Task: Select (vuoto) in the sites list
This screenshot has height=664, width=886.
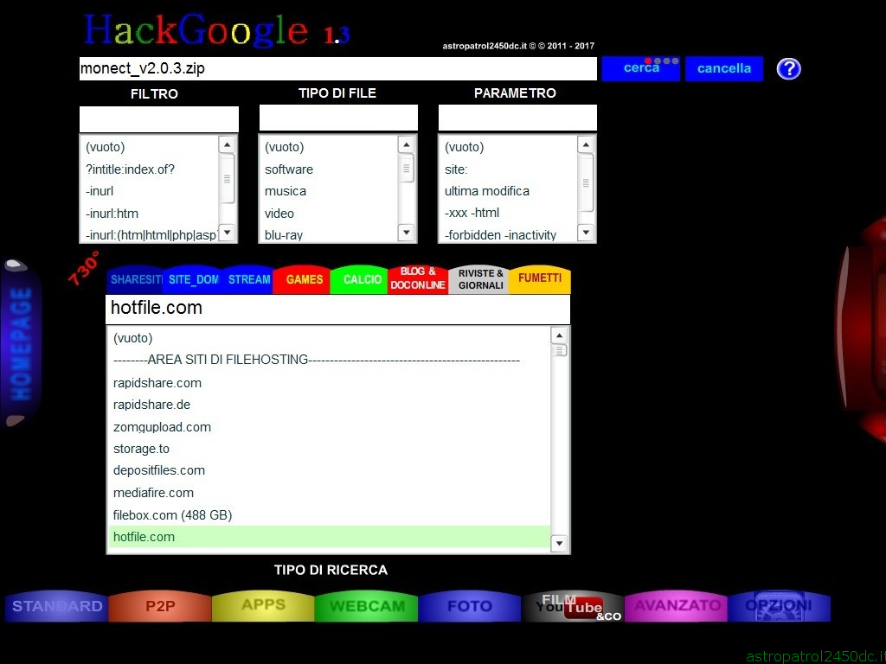Action: 329,338
